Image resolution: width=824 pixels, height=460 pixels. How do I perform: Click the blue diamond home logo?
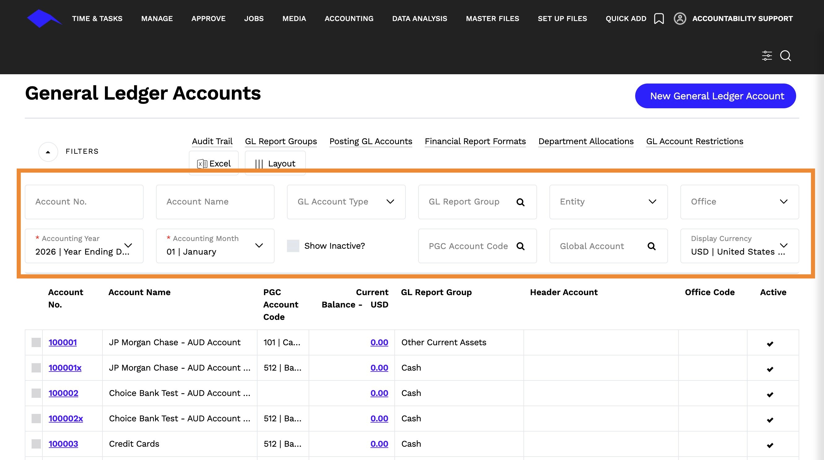point(44,19)
